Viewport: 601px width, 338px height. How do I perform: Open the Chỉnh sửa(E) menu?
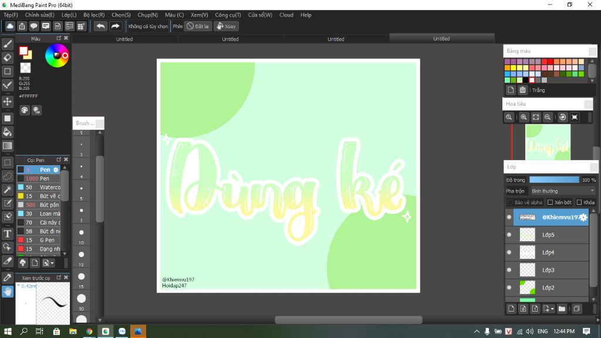tap(39, 15)
